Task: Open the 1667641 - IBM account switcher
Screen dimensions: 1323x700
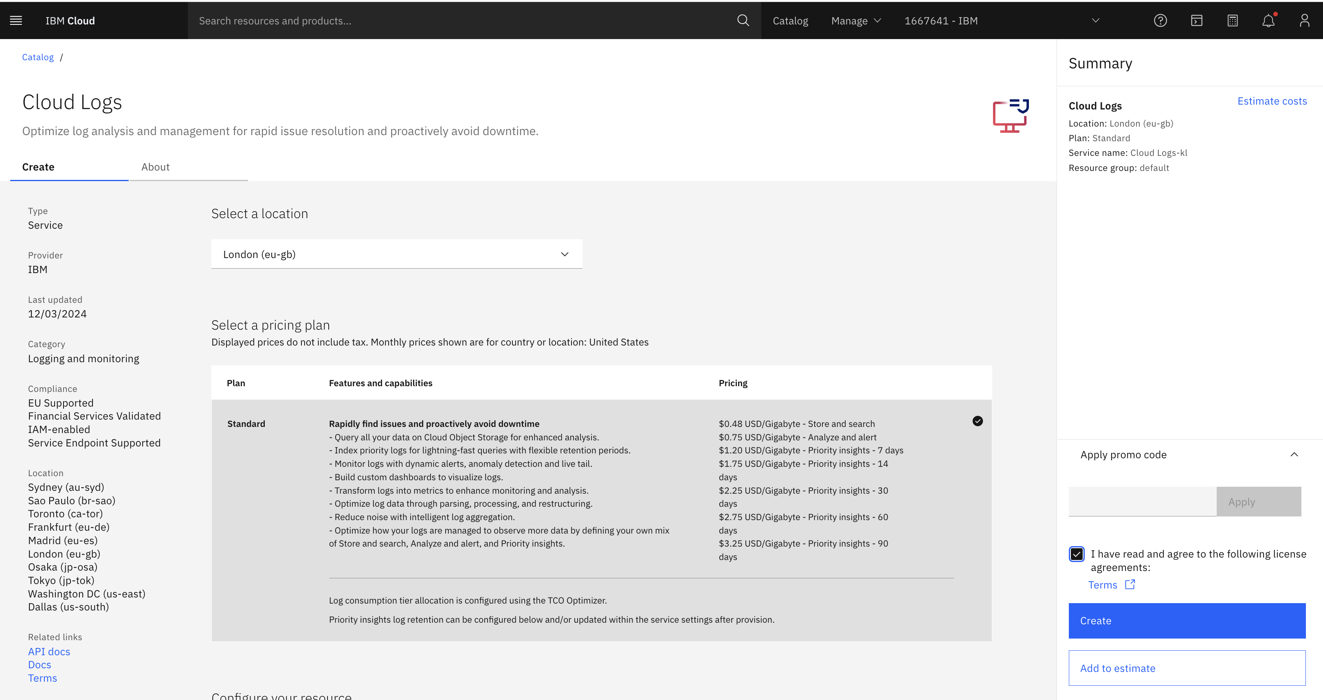Action: click(x=1002, y=20)
